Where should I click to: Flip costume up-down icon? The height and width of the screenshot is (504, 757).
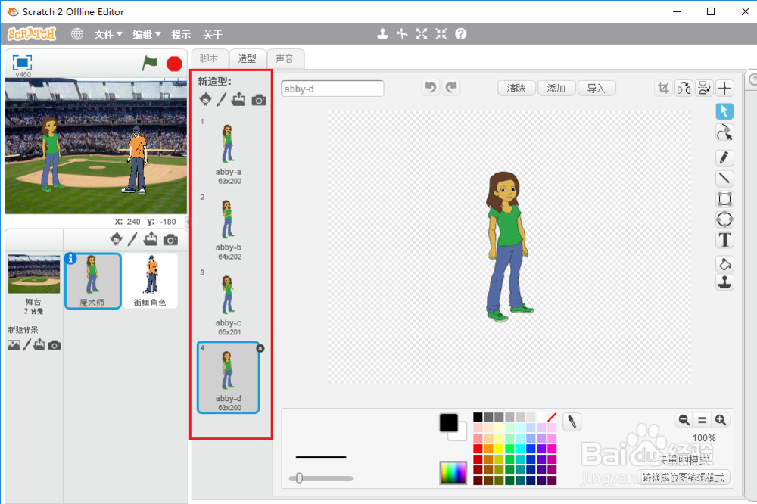click(x=704, y=89)
